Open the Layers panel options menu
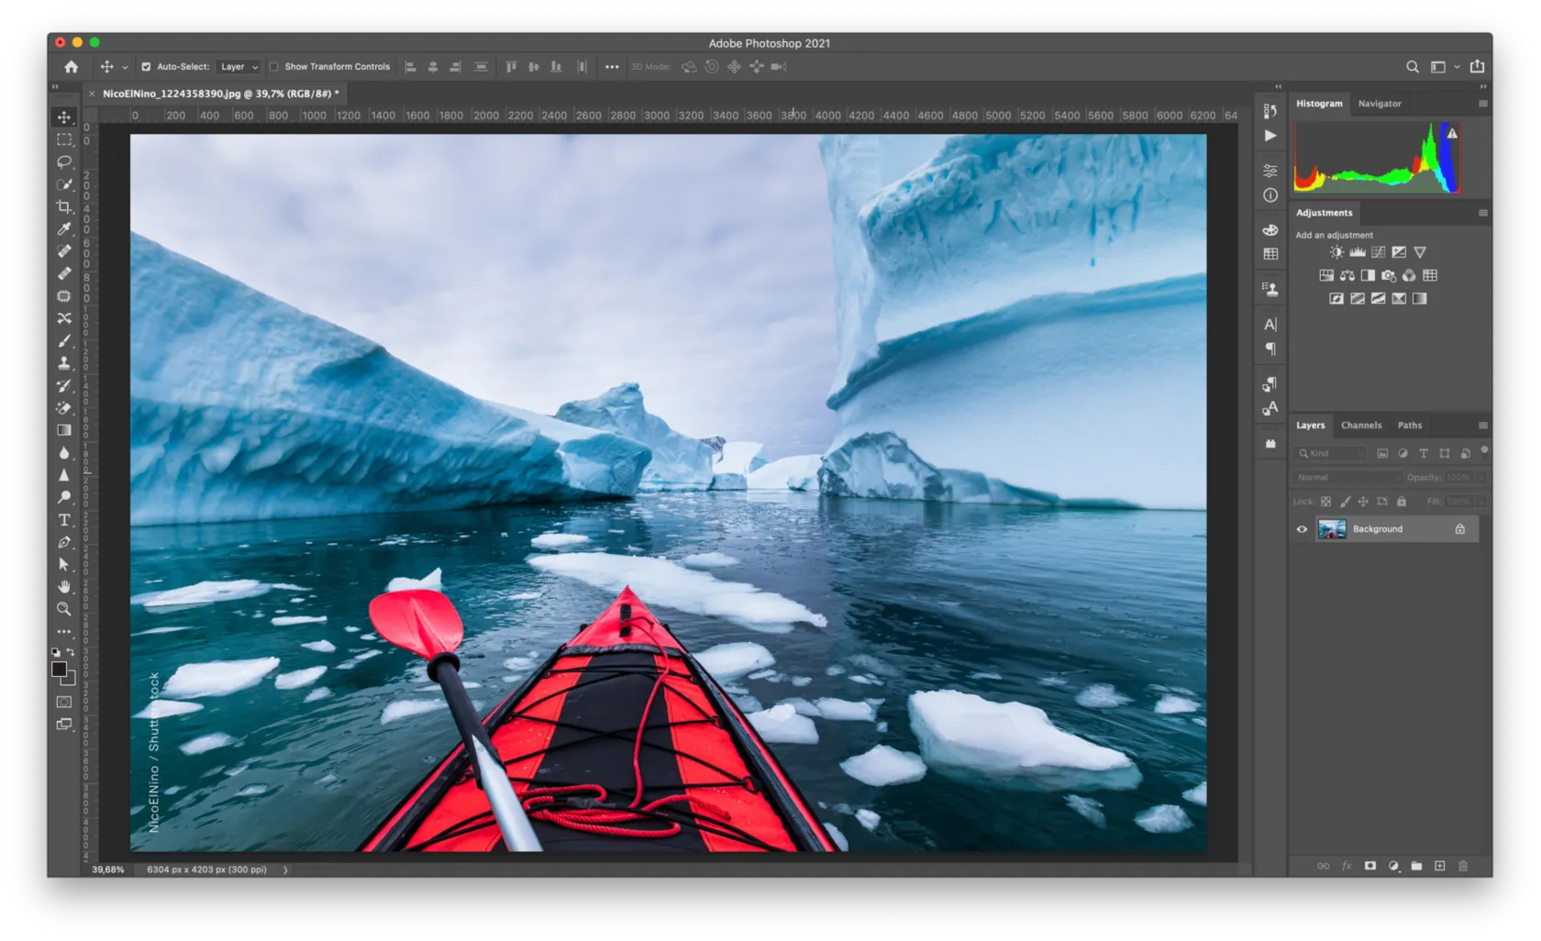Image resolution: width=1541 pixels, height=941 pixels. (x=1482, y=426)
